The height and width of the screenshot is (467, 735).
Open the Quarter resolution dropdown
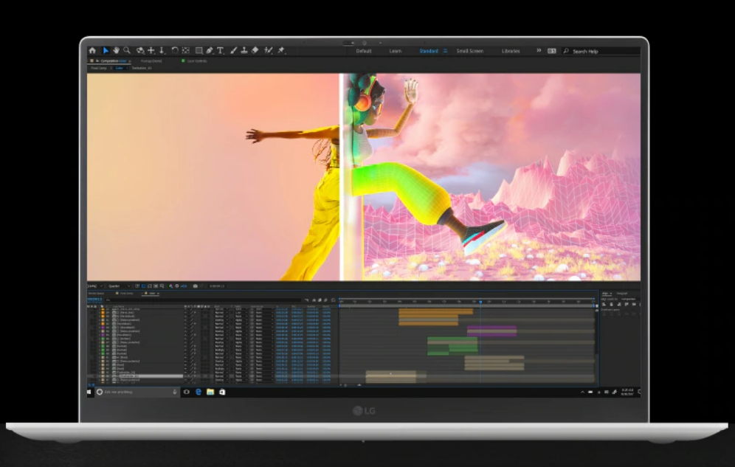[x=118, y=286]
